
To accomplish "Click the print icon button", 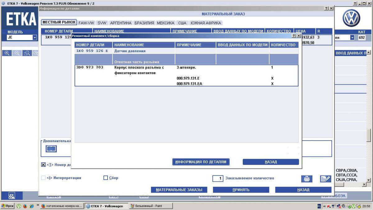I will [306, 179].
